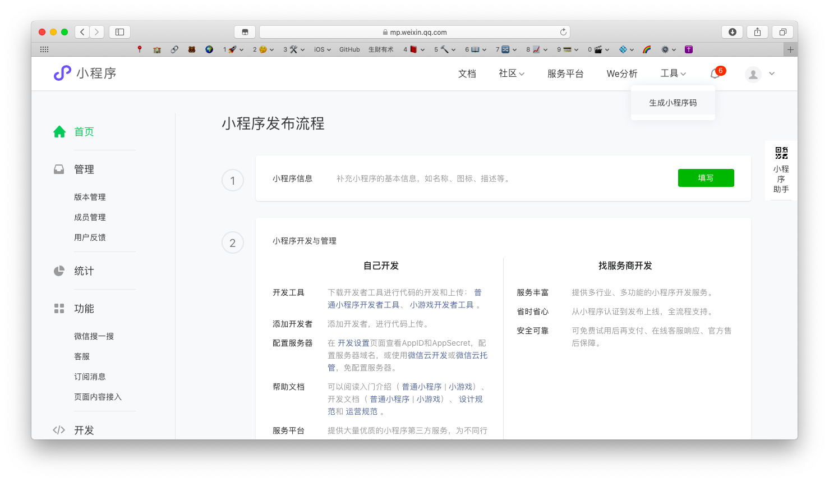Reload the page using the address bar icon

563,32
